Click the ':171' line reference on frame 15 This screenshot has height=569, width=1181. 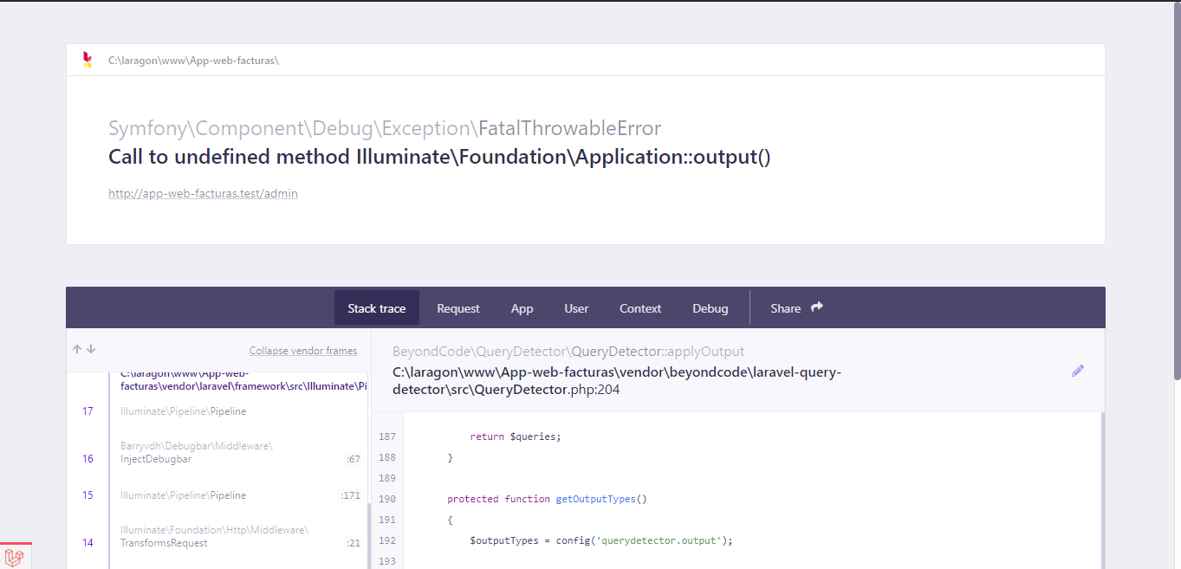[x=351, y=495]
